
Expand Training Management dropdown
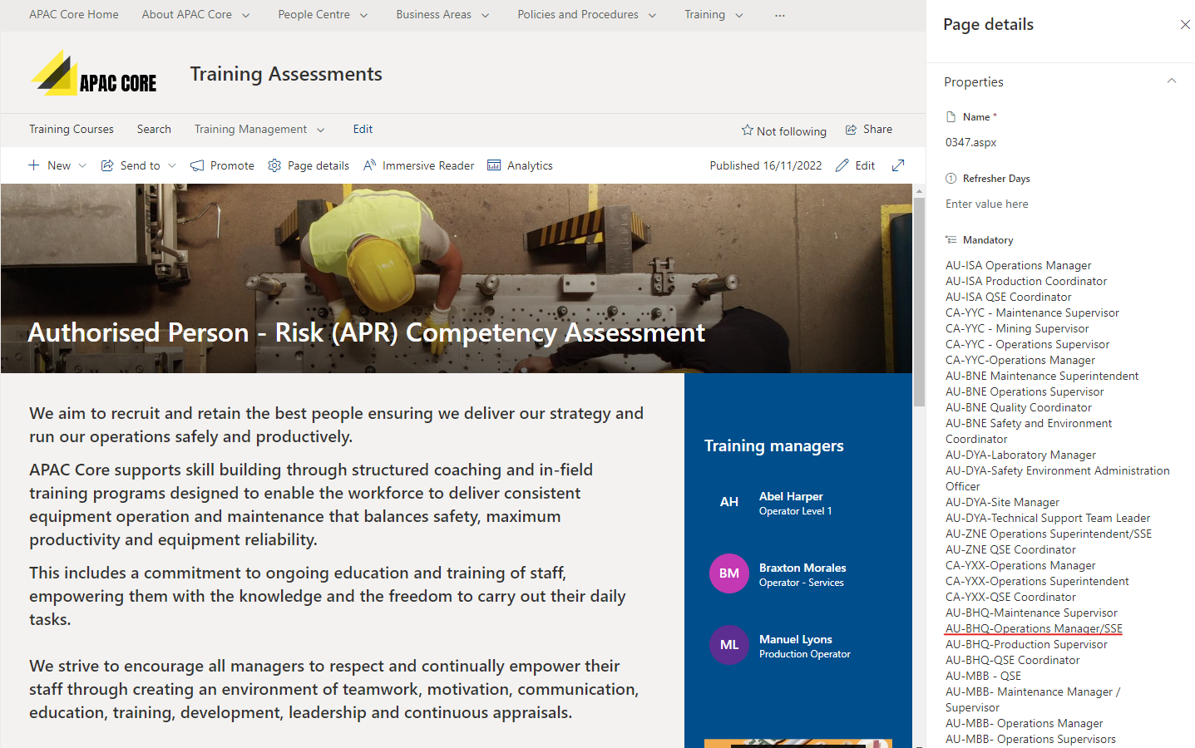tap(321, 130)
